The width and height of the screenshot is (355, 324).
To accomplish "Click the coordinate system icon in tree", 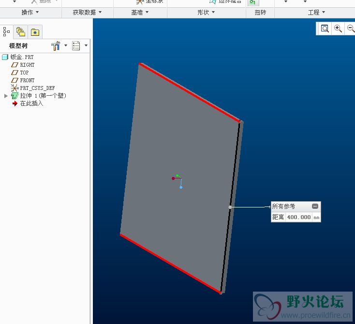I will point(15,88).
